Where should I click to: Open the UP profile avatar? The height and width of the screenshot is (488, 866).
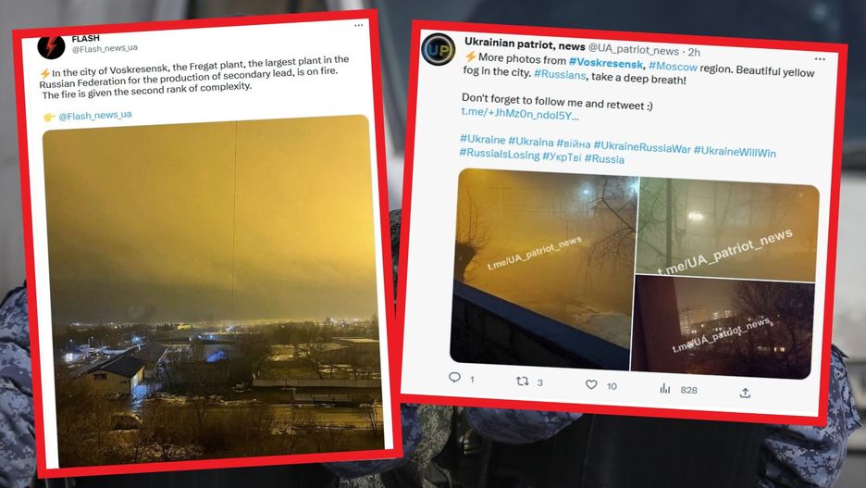(x=439, y=50)
